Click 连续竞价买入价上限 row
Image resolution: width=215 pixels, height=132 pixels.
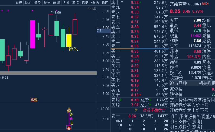pos(189,105)
